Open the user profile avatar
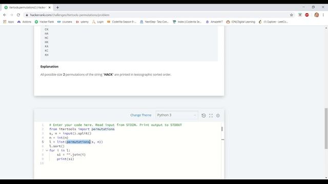This screenshot has width=328, height=184. 317,15
